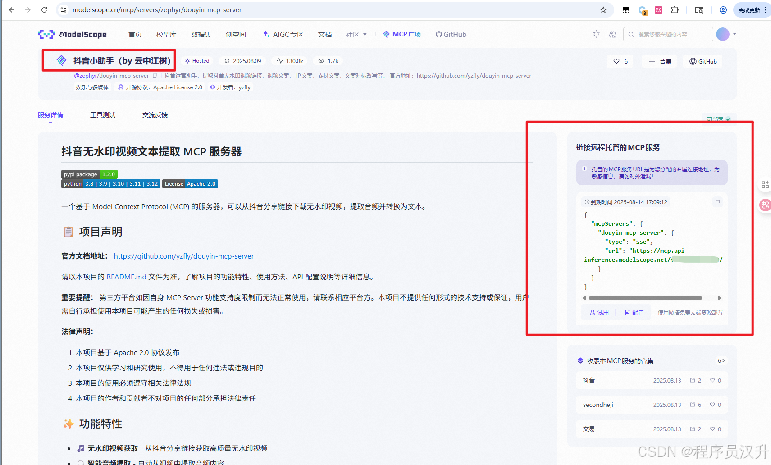The image size is (771, 465).
Task: Click the 配置 configure button
Action: pos(634,312)
